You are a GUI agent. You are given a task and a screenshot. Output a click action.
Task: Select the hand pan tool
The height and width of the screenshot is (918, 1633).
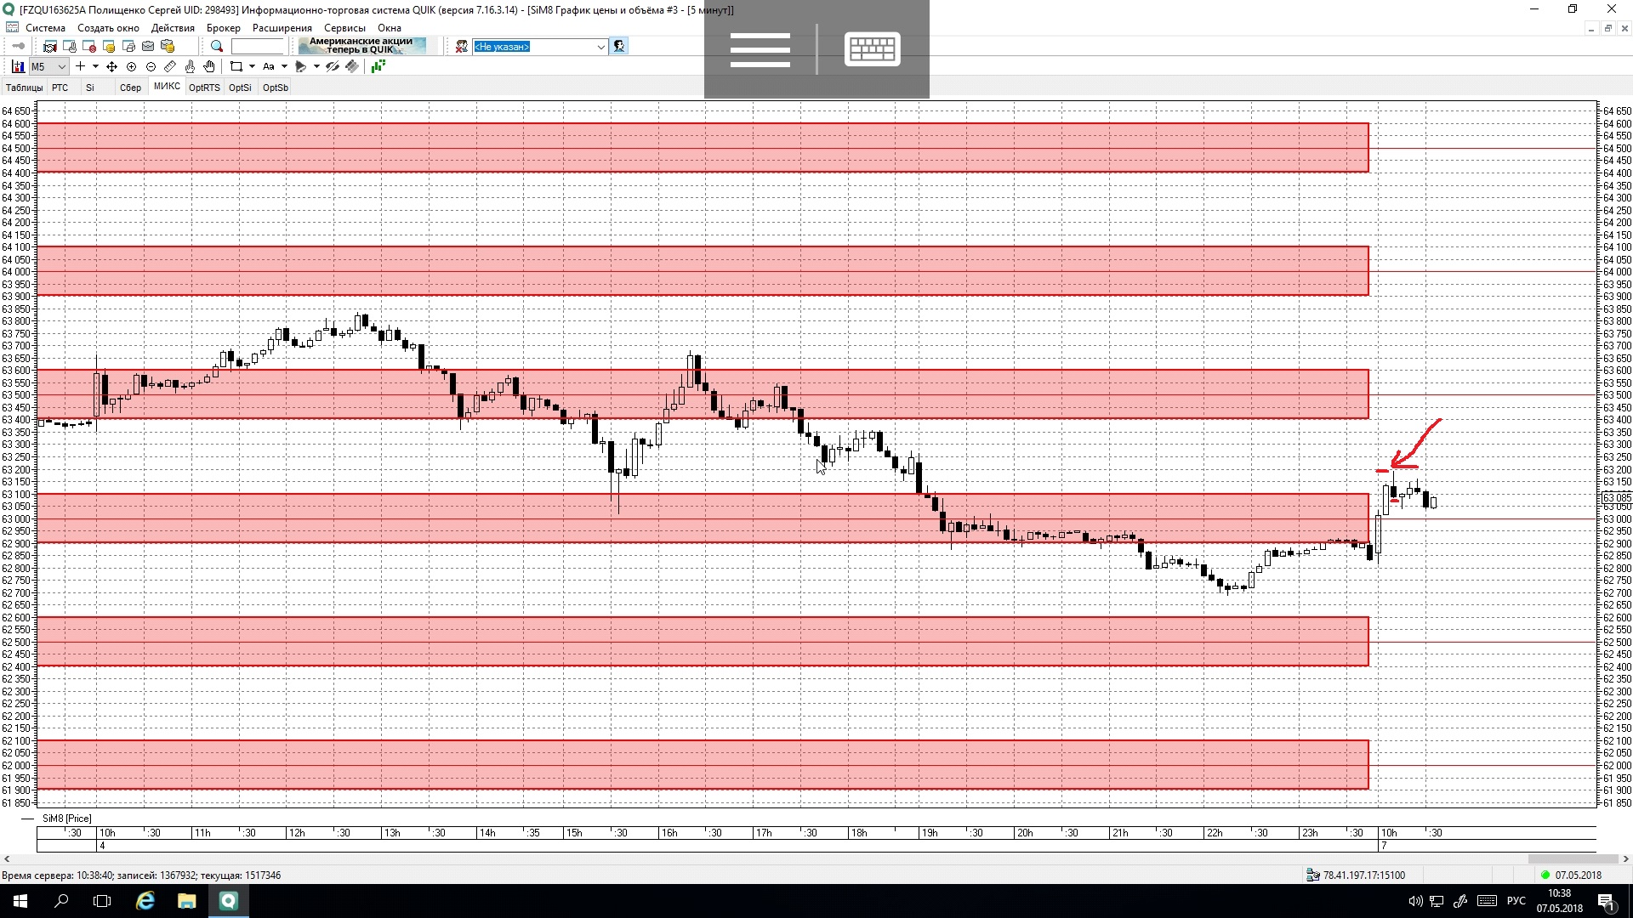click(x=209, y=66)
